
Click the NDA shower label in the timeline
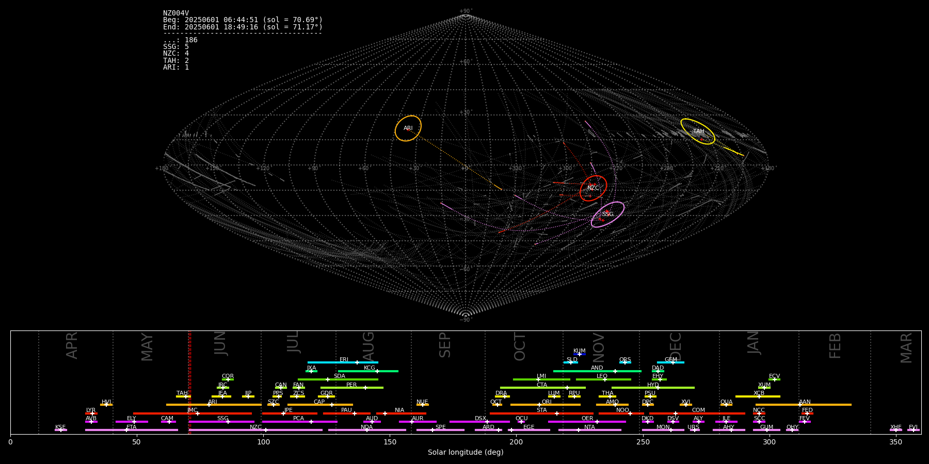366,427
